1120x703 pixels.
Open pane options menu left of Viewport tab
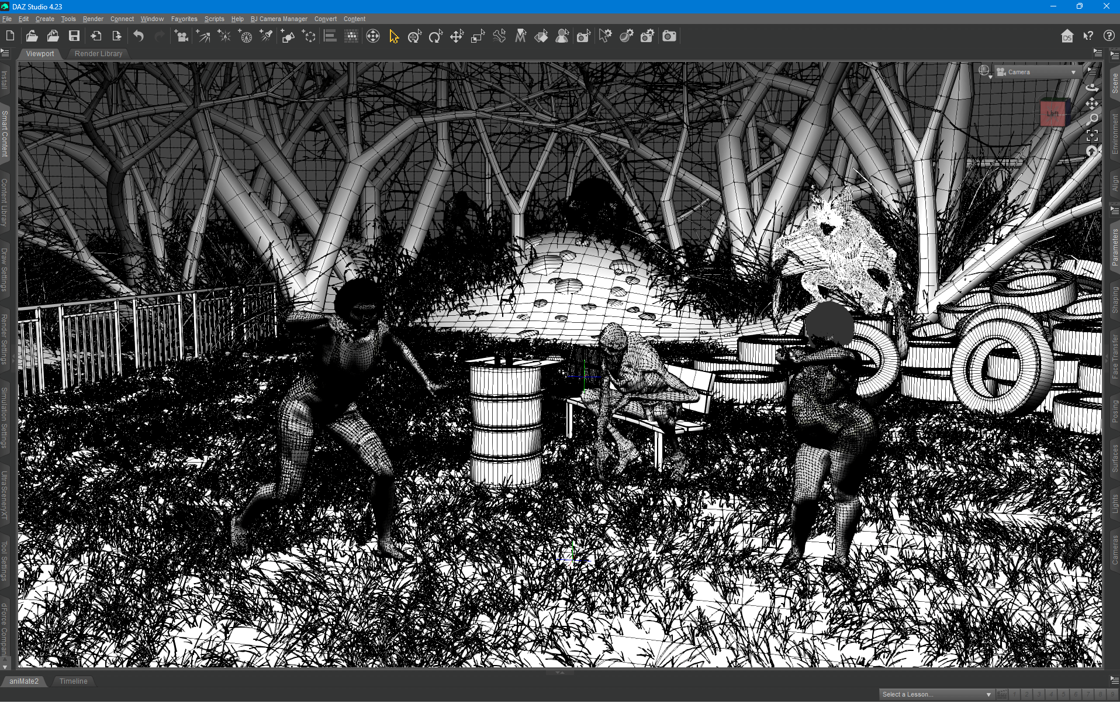pos(5,53)
